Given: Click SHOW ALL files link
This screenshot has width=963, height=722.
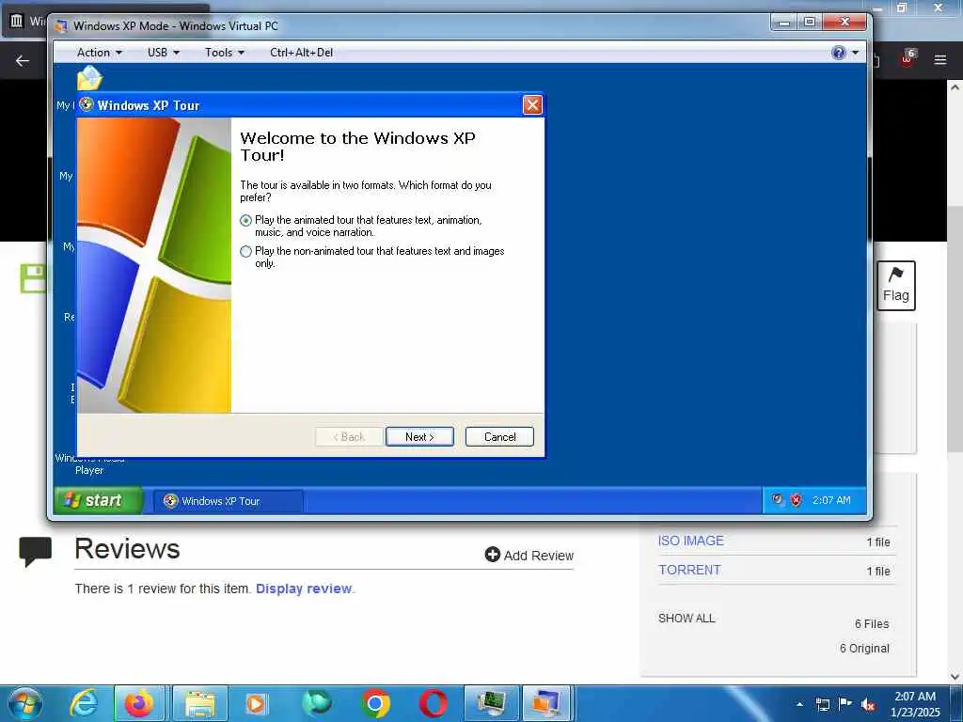Looking at the screenshot, I should 686,619.
